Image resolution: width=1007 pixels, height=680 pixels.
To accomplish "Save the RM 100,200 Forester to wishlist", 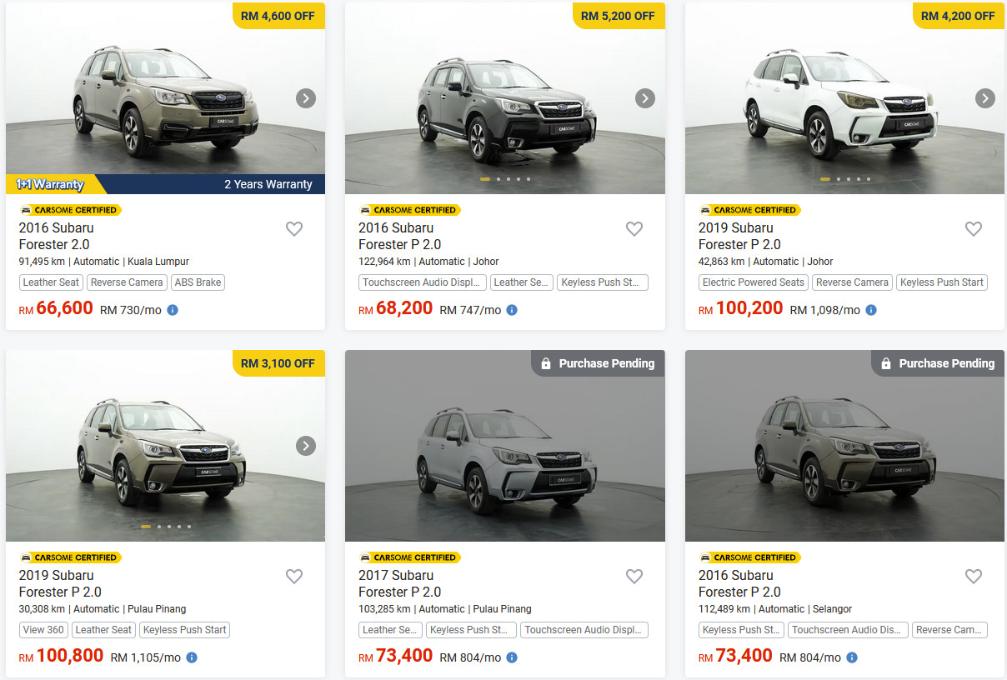I will pyautogui.click(x=974, y=229).
